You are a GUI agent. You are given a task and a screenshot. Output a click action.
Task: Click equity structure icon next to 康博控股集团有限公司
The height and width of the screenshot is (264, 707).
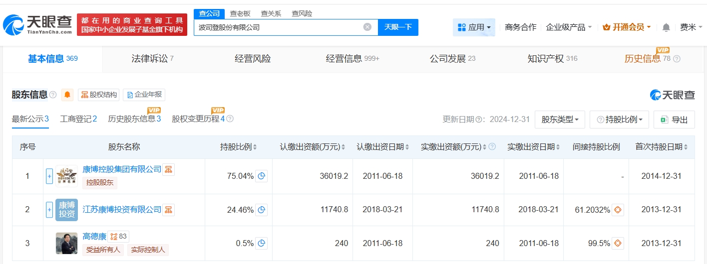[x=169, y=170]
